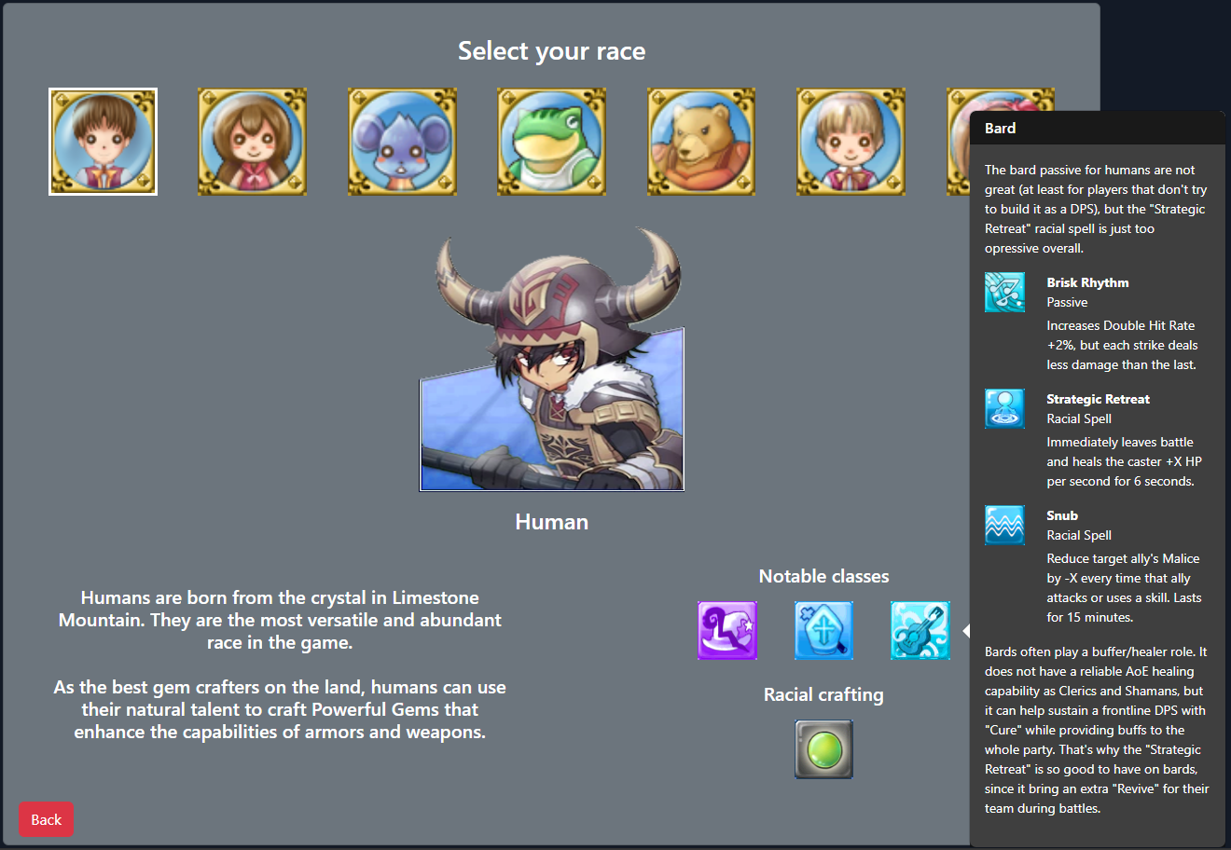
Task: Click the green gem racial crafting icon
Action: point(824,748)
